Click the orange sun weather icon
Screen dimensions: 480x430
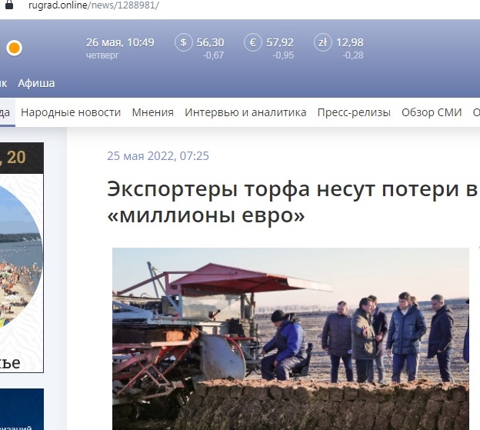[14, 48]
